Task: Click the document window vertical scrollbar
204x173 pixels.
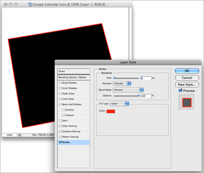Action: 130,33
